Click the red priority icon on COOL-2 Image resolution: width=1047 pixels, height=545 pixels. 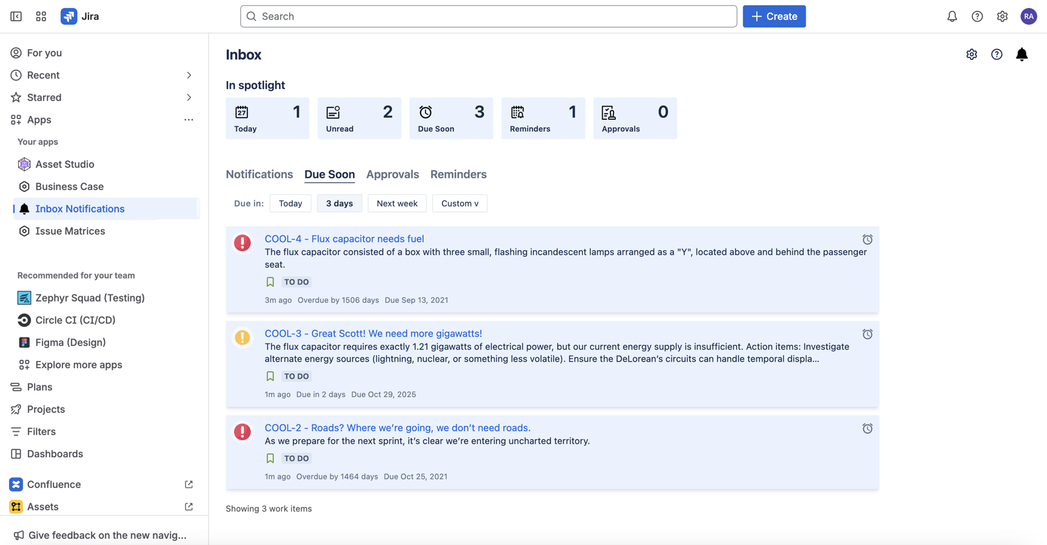(x=243, y=432)
